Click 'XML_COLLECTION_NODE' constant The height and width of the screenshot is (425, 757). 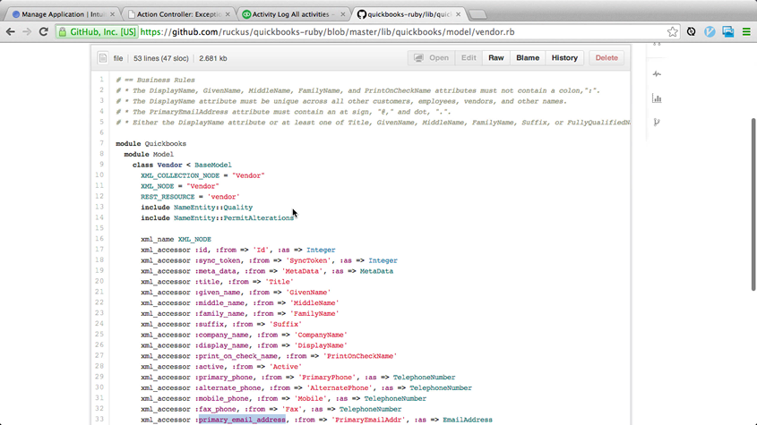(180, 175)
